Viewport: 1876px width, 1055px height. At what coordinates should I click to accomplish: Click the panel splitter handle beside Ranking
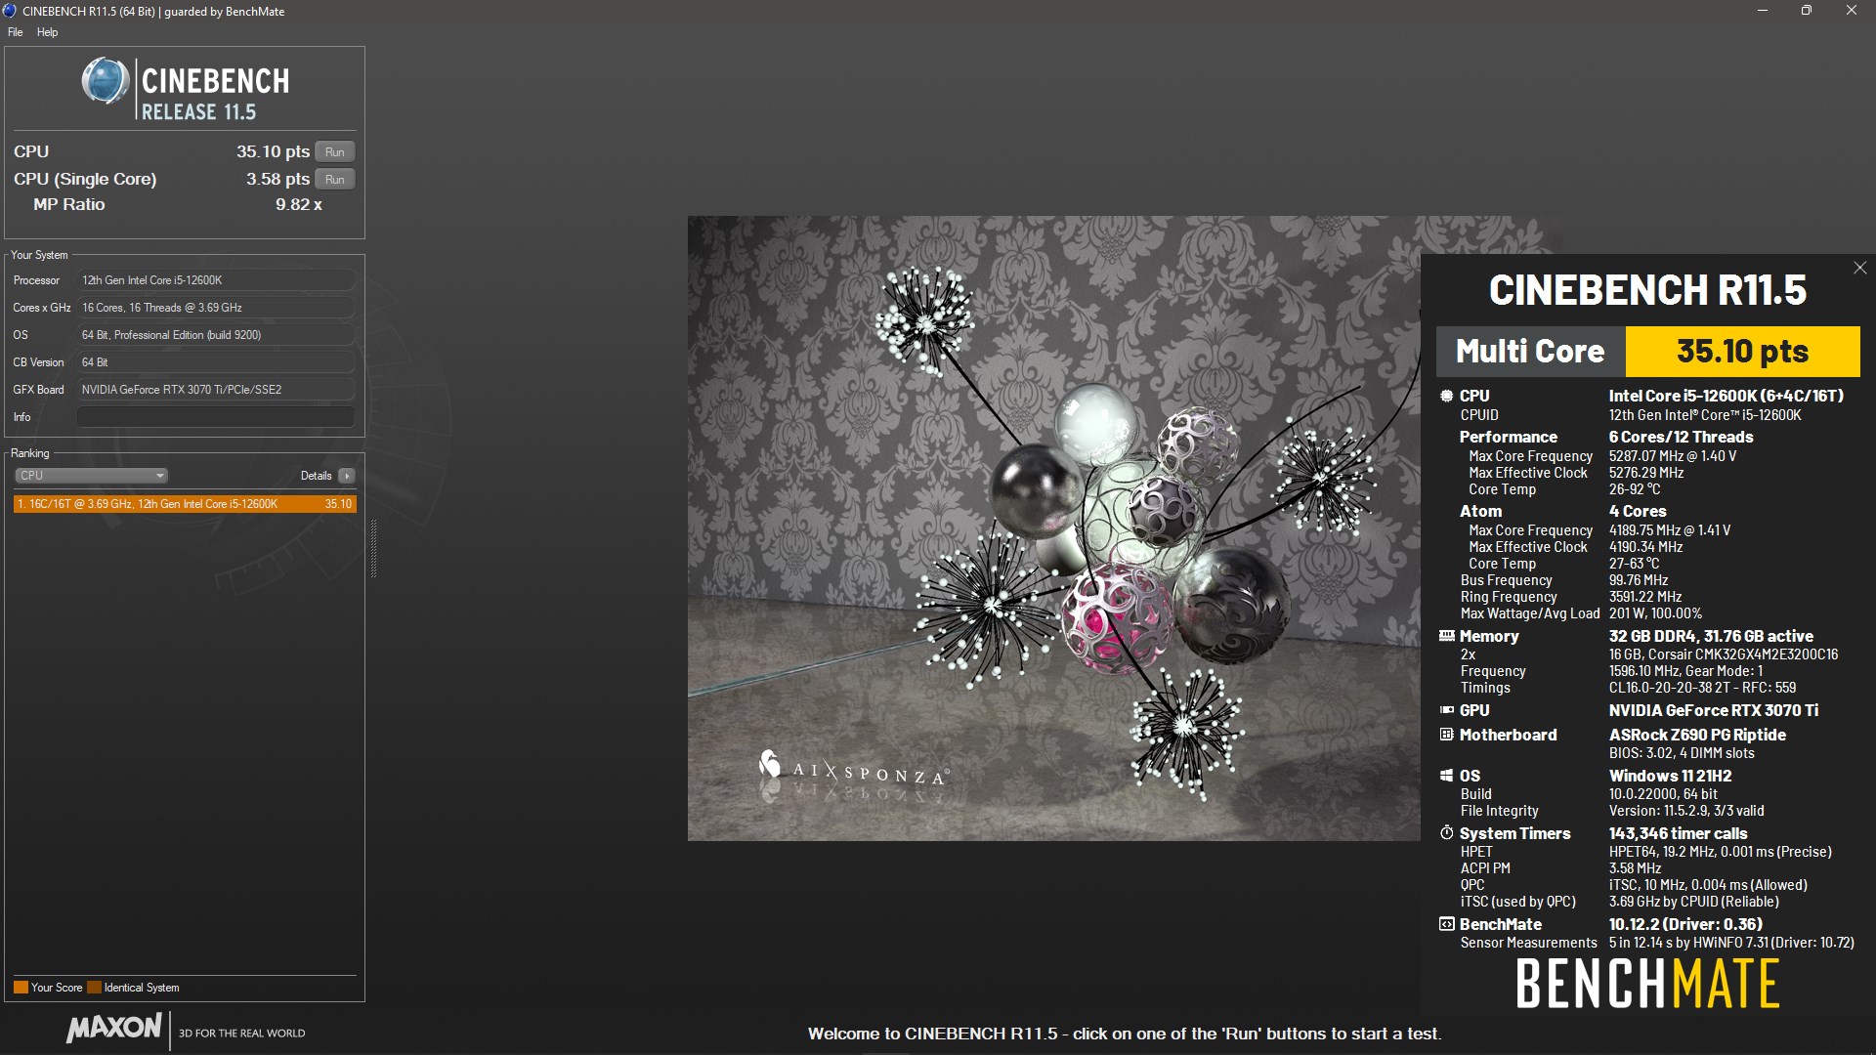pyautogui.click(x=373, y=549)
